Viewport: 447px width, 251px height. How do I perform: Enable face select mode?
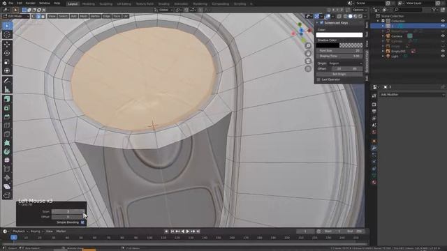pos(43,17)
